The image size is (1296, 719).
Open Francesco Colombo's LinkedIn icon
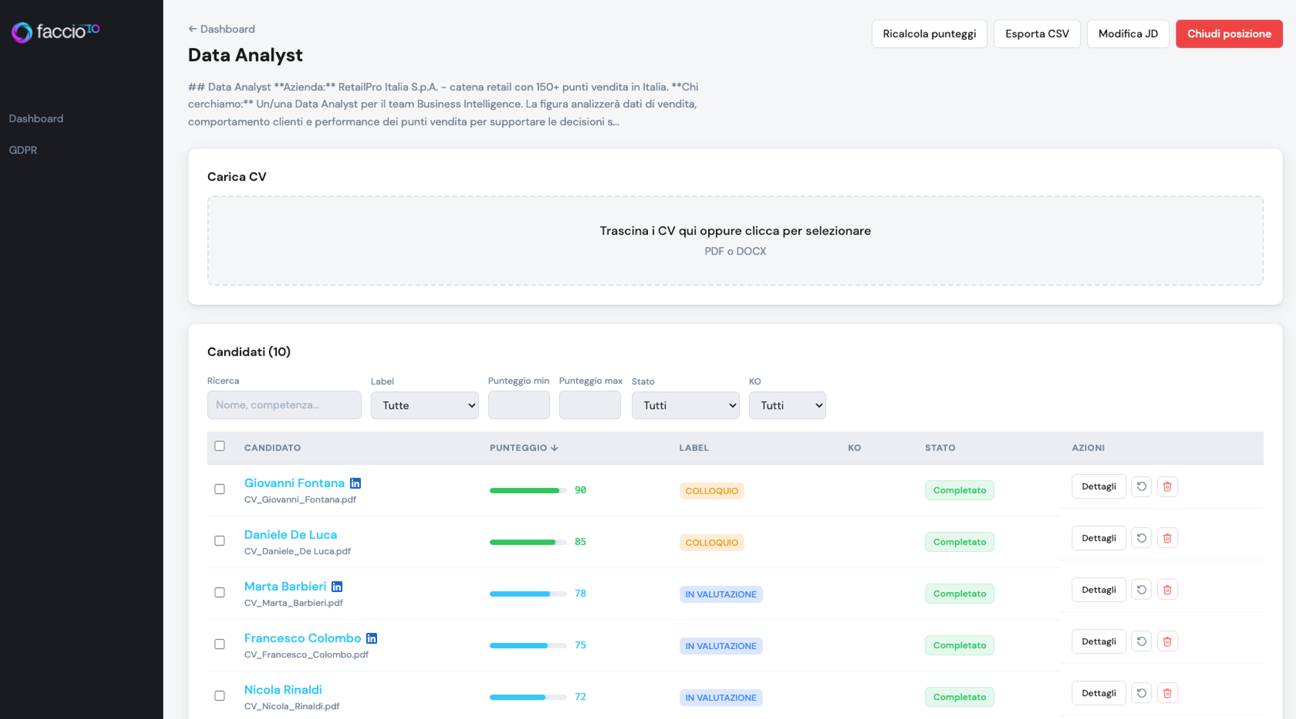[x=371, y=639]
